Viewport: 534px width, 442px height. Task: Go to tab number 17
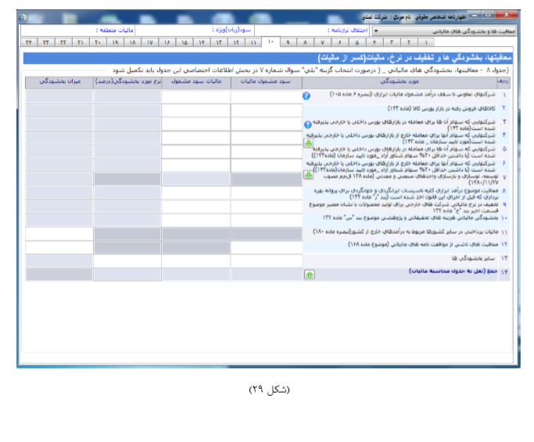(x=149, y=42)
